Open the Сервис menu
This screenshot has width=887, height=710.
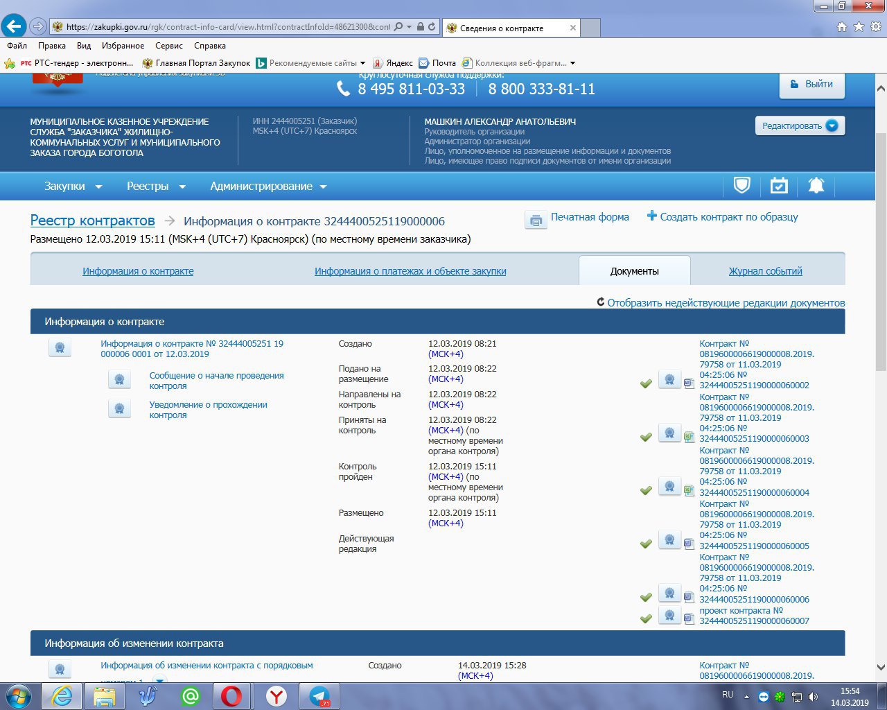tap(169, 46)
